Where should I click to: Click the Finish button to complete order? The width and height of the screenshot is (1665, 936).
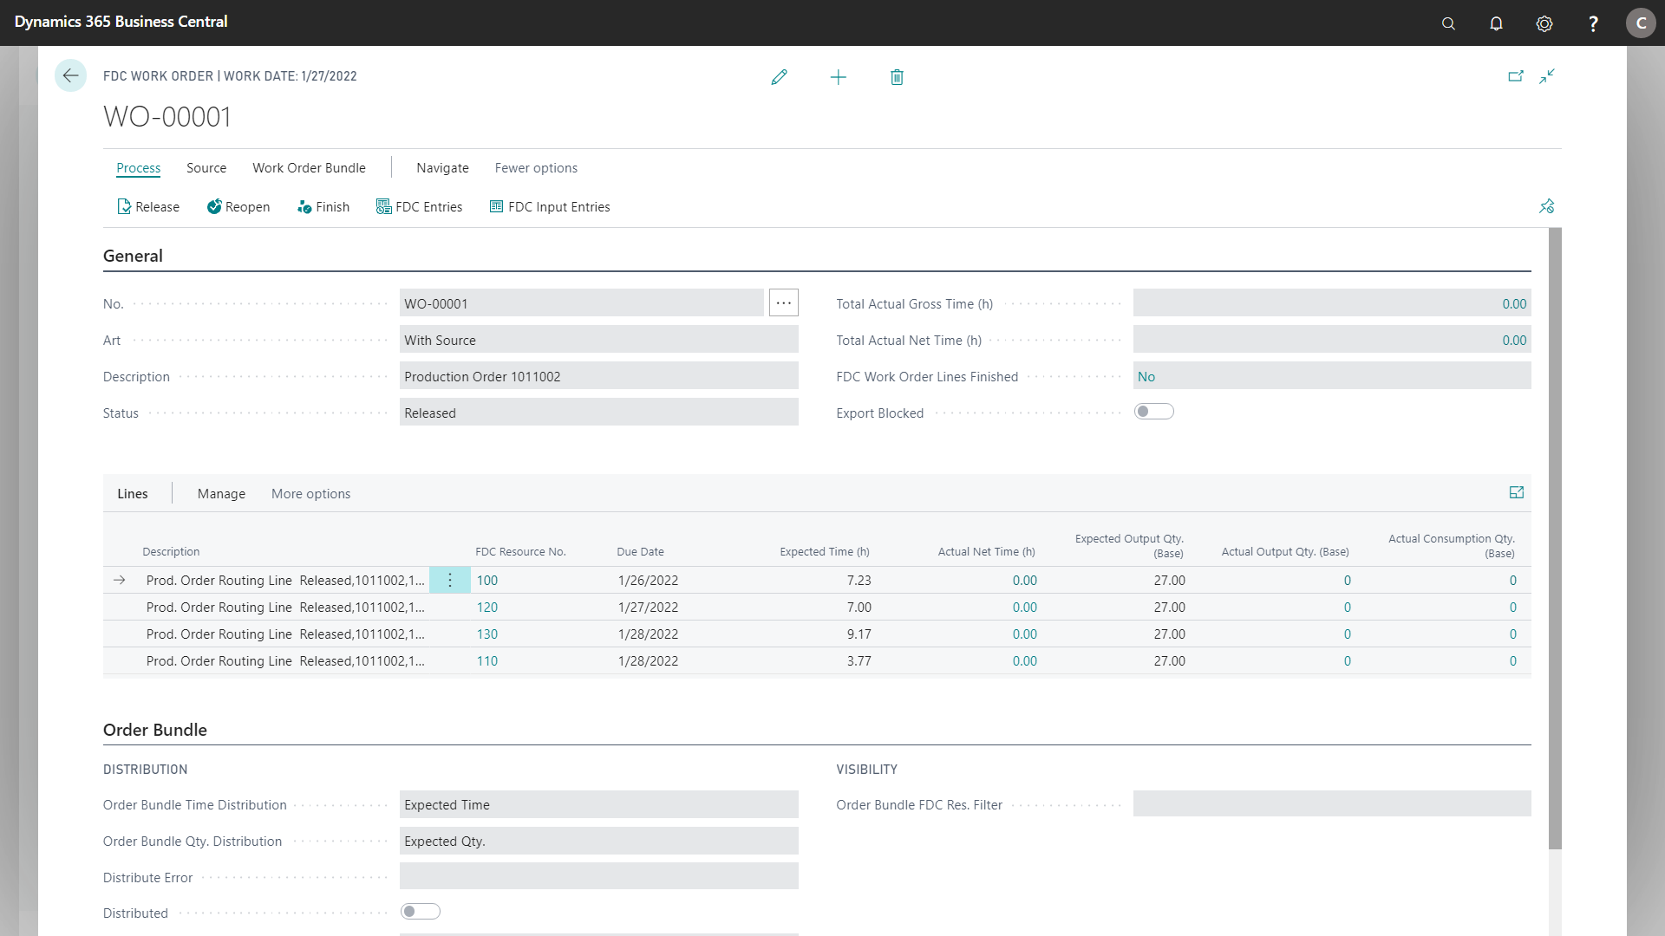(333, 205)
